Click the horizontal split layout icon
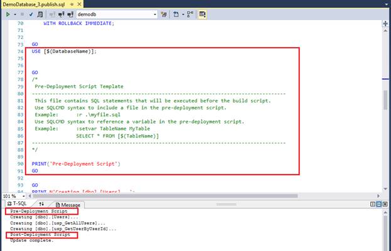This screenshot has height=251, width=391. point(379,204)
